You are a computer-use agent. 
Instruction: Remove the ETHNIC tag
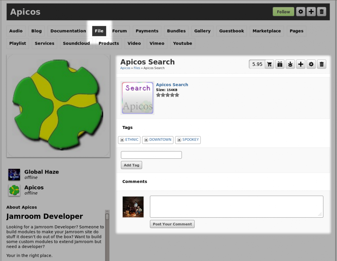[x=122, y=140]
